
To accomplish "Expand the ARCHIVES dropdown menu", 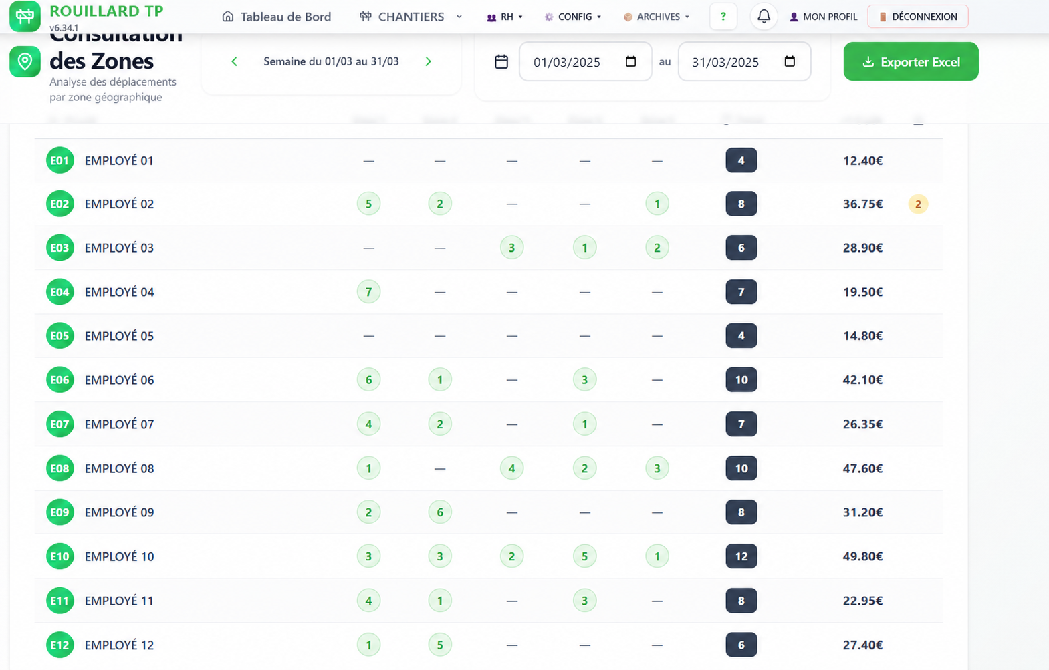I will pos(657,17).
